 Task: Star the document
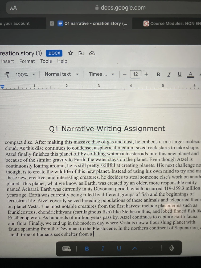click(x=71, y=53)
